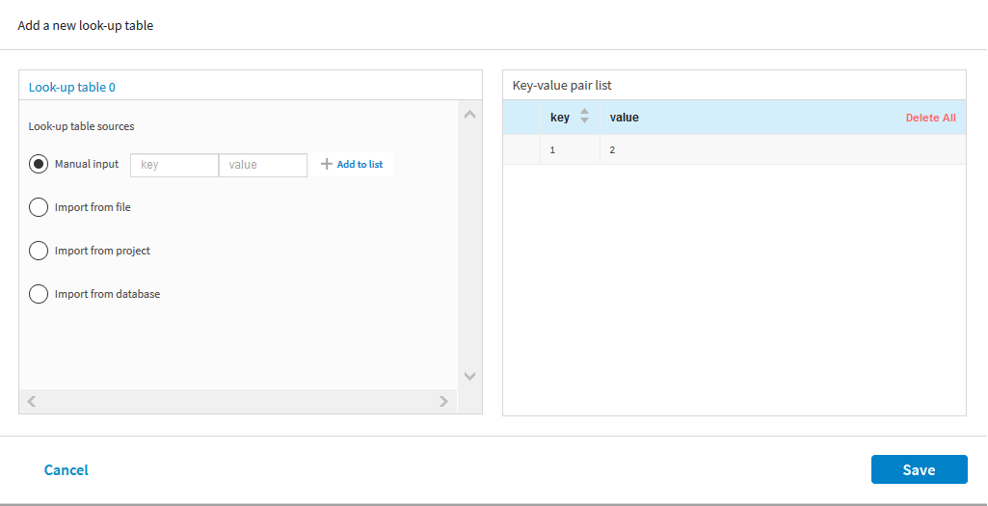This screenshot has height=506, width=988.
Task: Sort the list by the key column arrows
Action: pyautogui.click(x=584, y=117)
